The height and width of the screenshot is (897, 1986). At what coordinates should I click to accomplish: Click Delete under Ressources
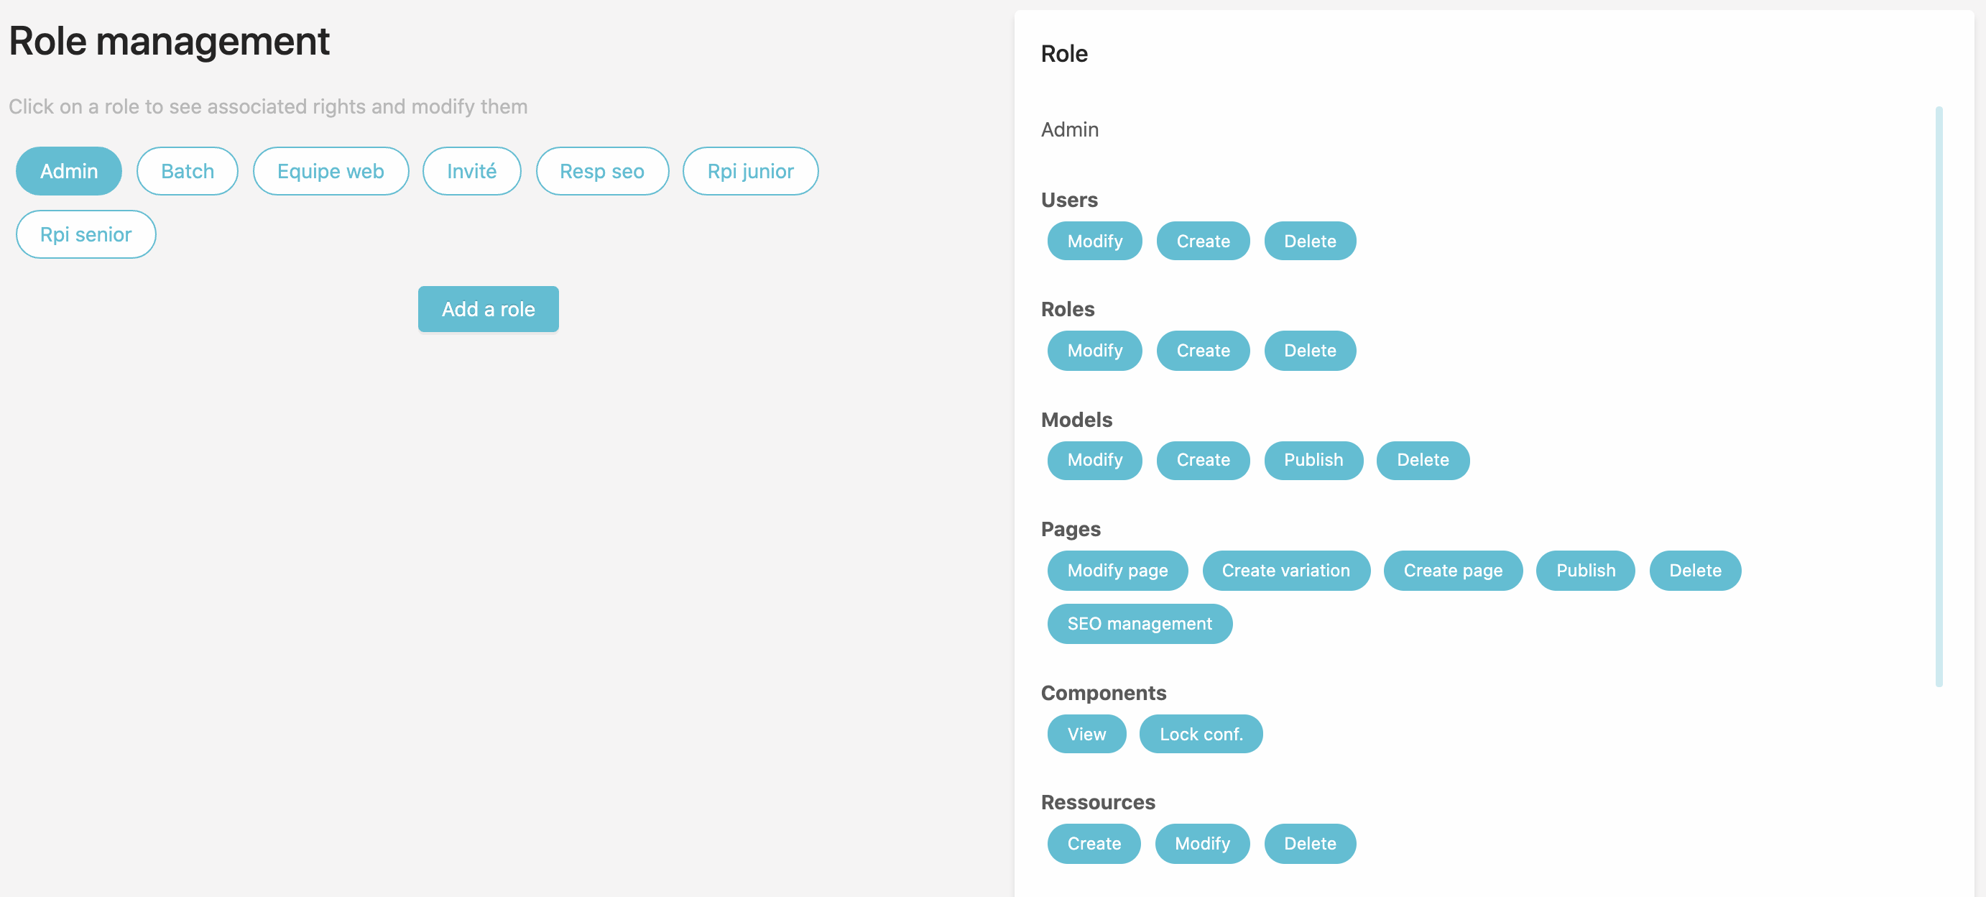click(x=1311, y=842)
